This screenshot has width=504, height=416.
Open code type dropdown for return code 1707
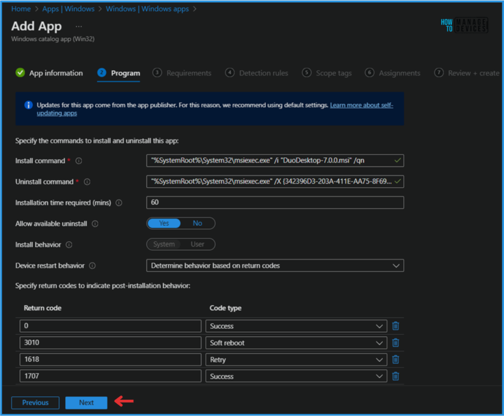point(296,376)
